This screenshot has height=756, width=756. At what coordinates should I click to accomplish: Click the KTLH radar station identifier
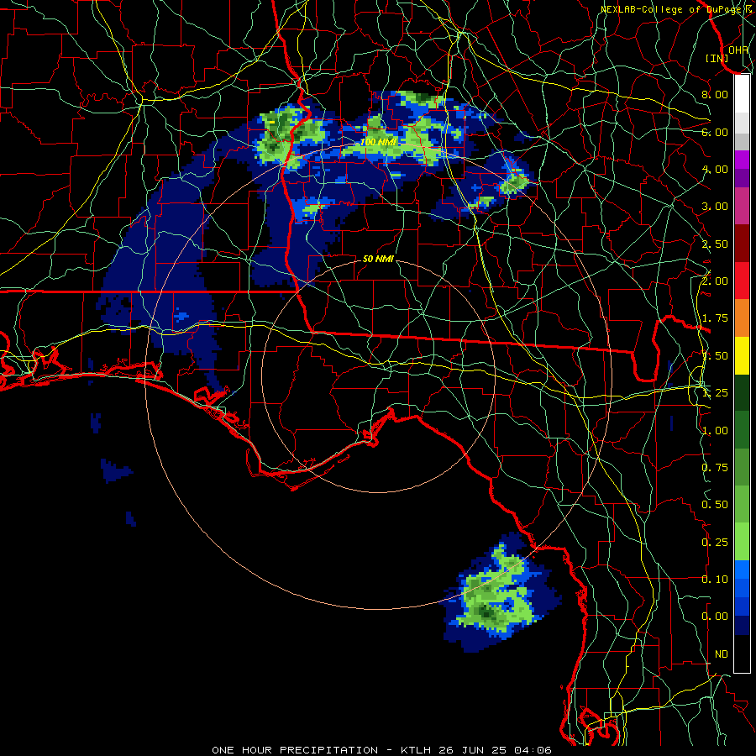point(416,750)
